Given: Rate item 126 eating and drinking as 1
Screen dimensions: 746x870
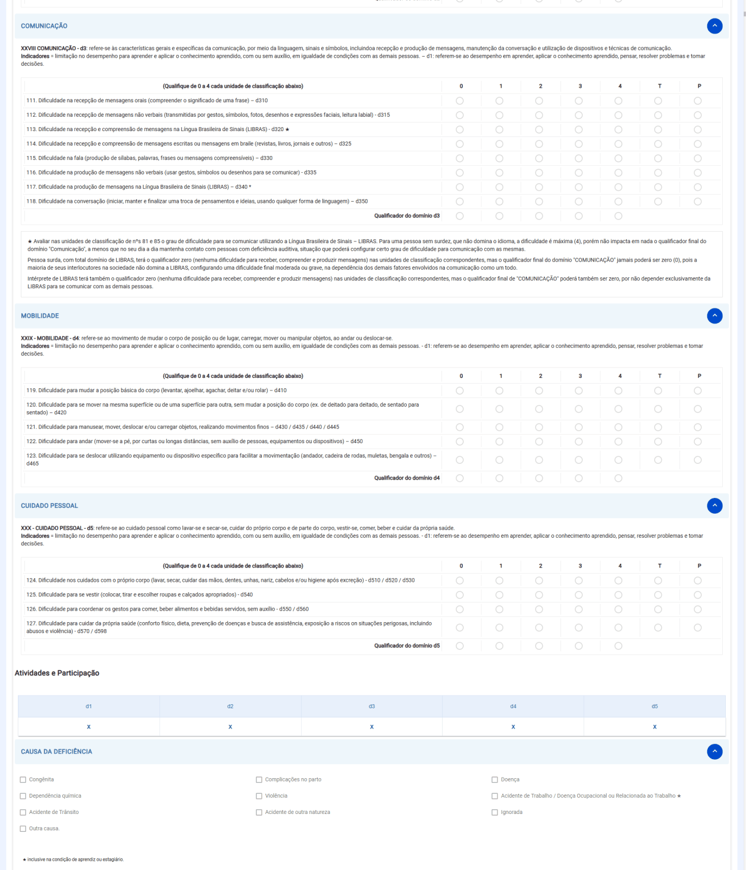Looking at the screenshot, I should click(x=499, y=609).
